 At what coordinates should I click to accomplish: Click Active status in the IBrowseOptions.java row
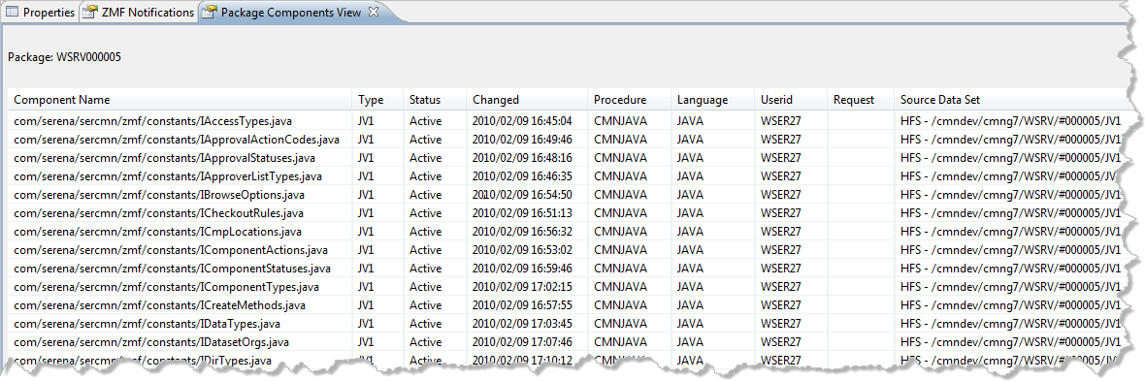(x=425, y=194)
